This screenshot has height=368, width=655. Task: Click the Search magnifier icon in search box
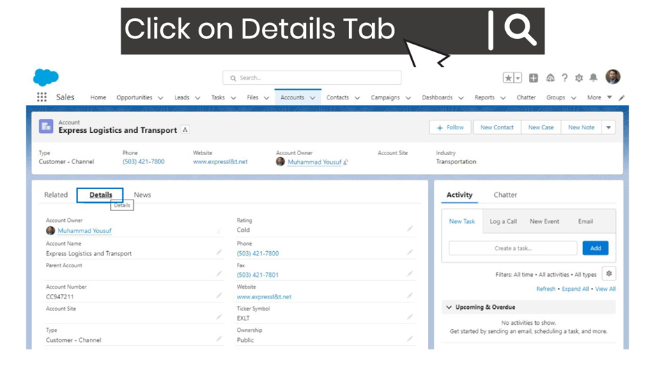click(233, 78)
